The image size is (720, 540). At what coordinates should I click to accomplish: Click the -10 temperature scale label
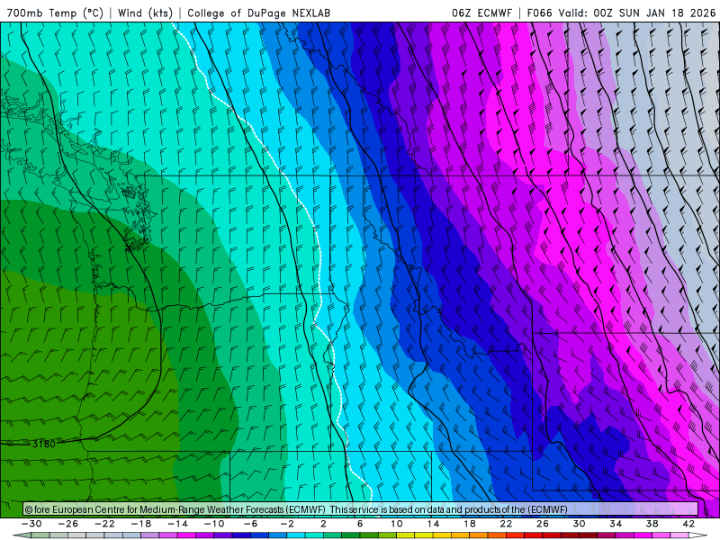point(214,524)
